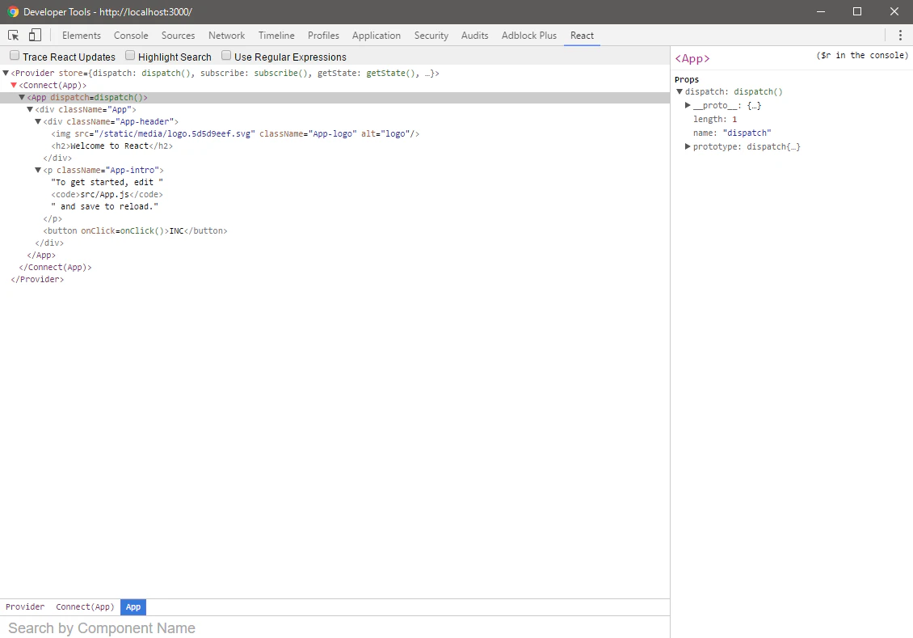Select Provider in the breadcrumb bar

point(25,607)
